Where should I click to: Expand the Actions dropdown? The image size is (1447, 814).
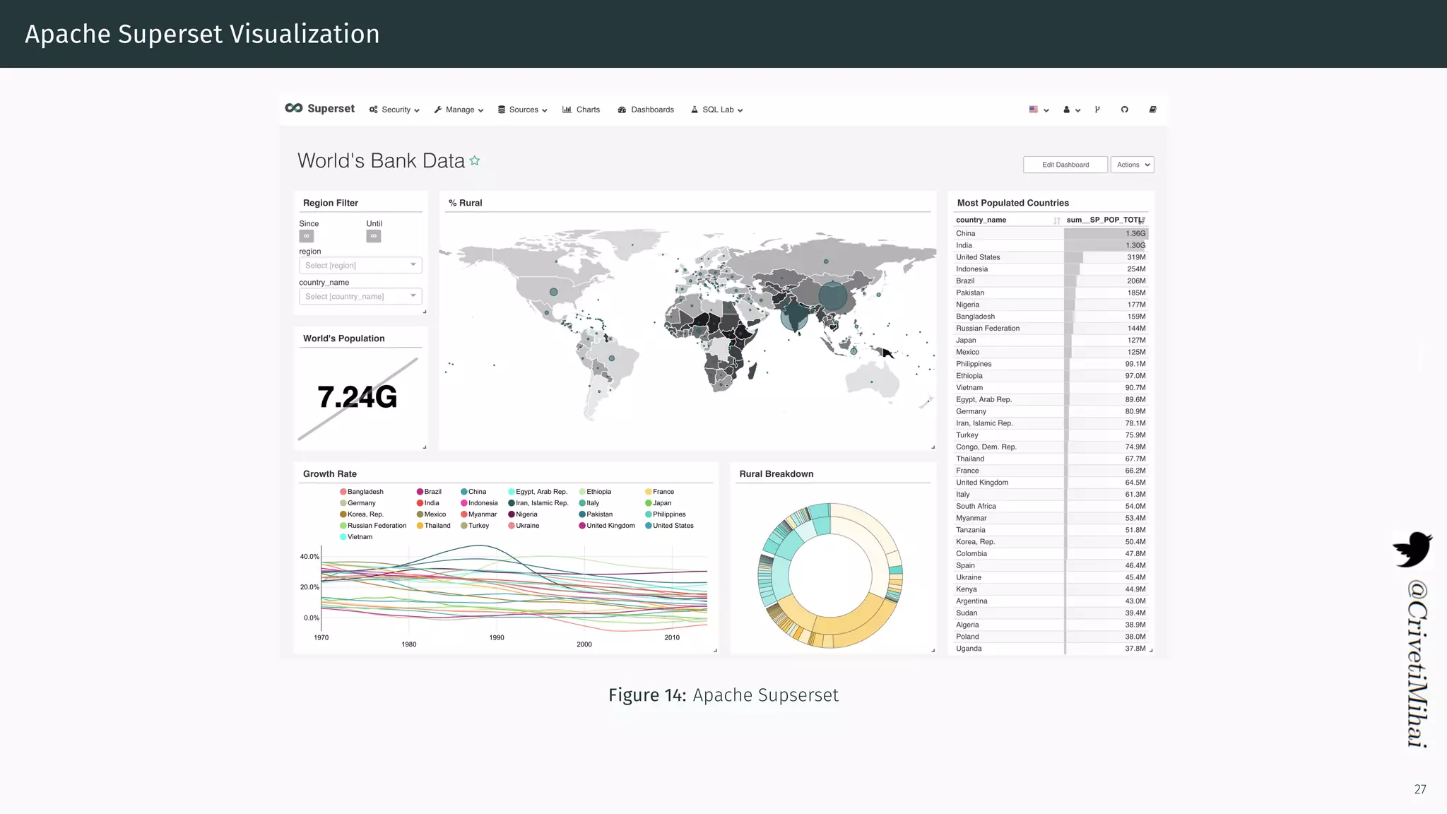(1133, 165)
